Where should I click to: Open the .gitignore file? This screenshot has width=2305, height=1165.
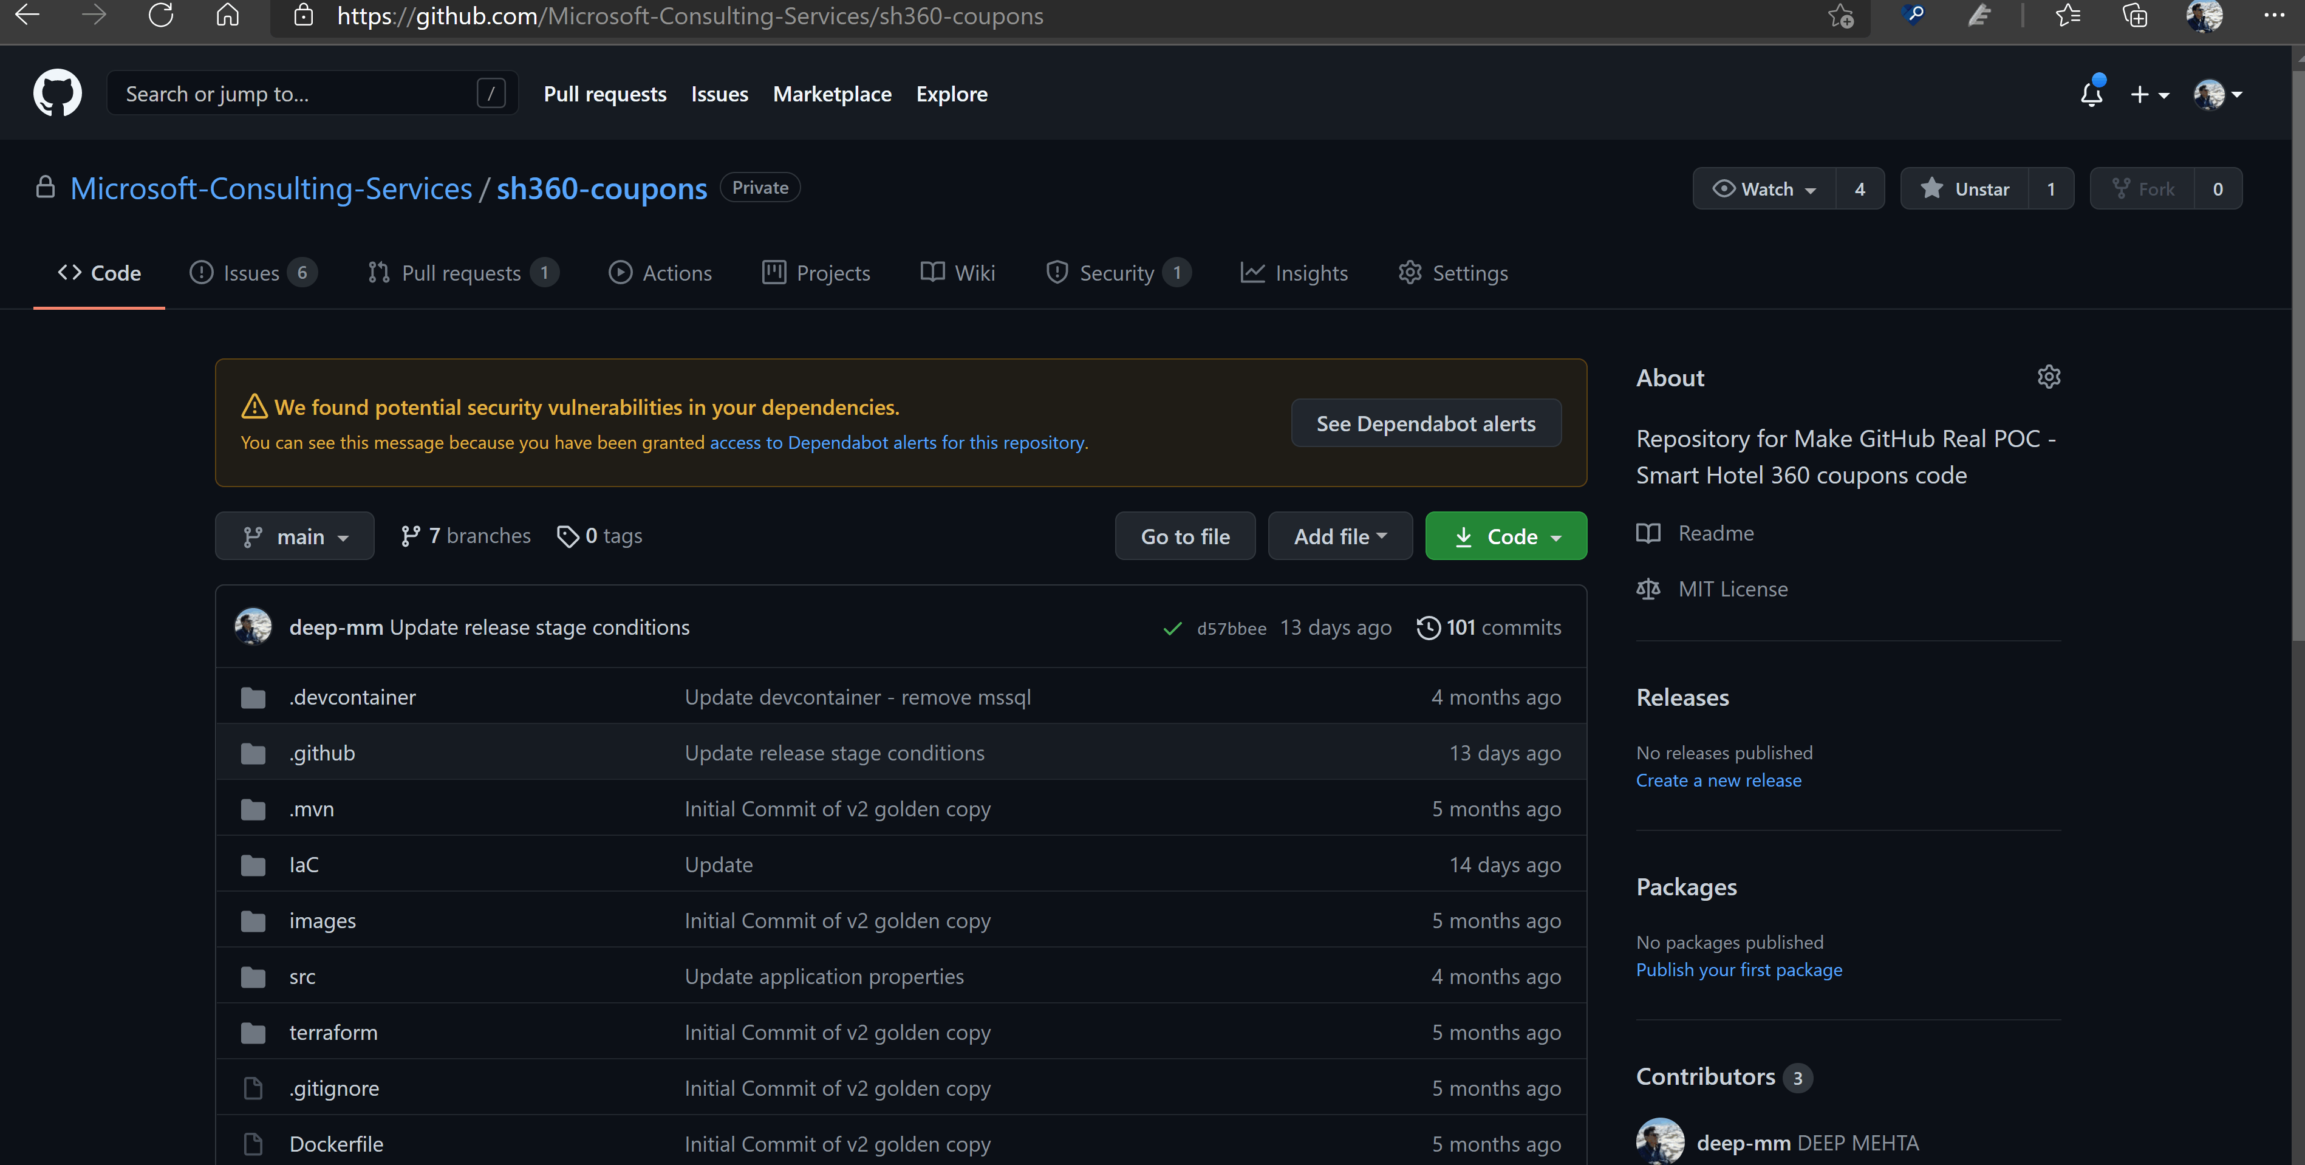[334, 1088]
